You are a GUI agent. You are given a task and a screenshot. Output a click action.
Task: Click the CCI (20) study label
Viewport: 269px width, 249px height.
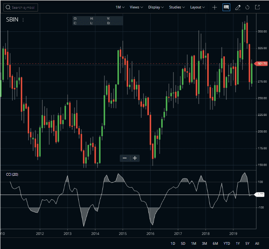12,175
